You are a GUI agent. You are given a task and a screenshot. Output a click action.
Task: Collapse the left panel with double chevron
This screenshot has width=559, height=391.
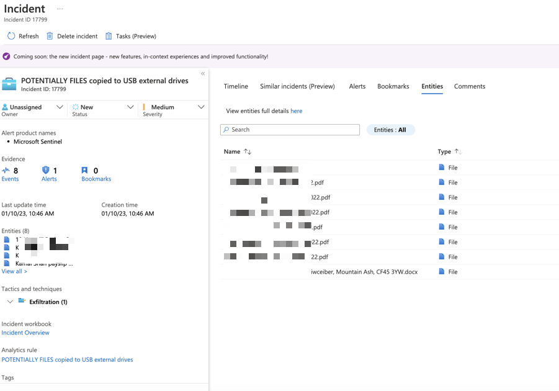(x=202, y=74)
